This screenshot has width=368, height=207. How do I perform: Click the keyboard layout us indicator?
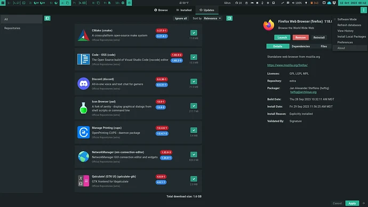tap(227, 3)
